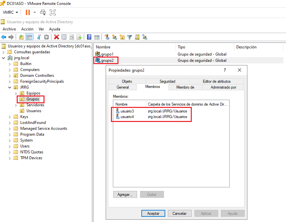Screen dimensions: 286x222
Task: Select the TPM Devices tree item
Action: [x=31, y=158]
